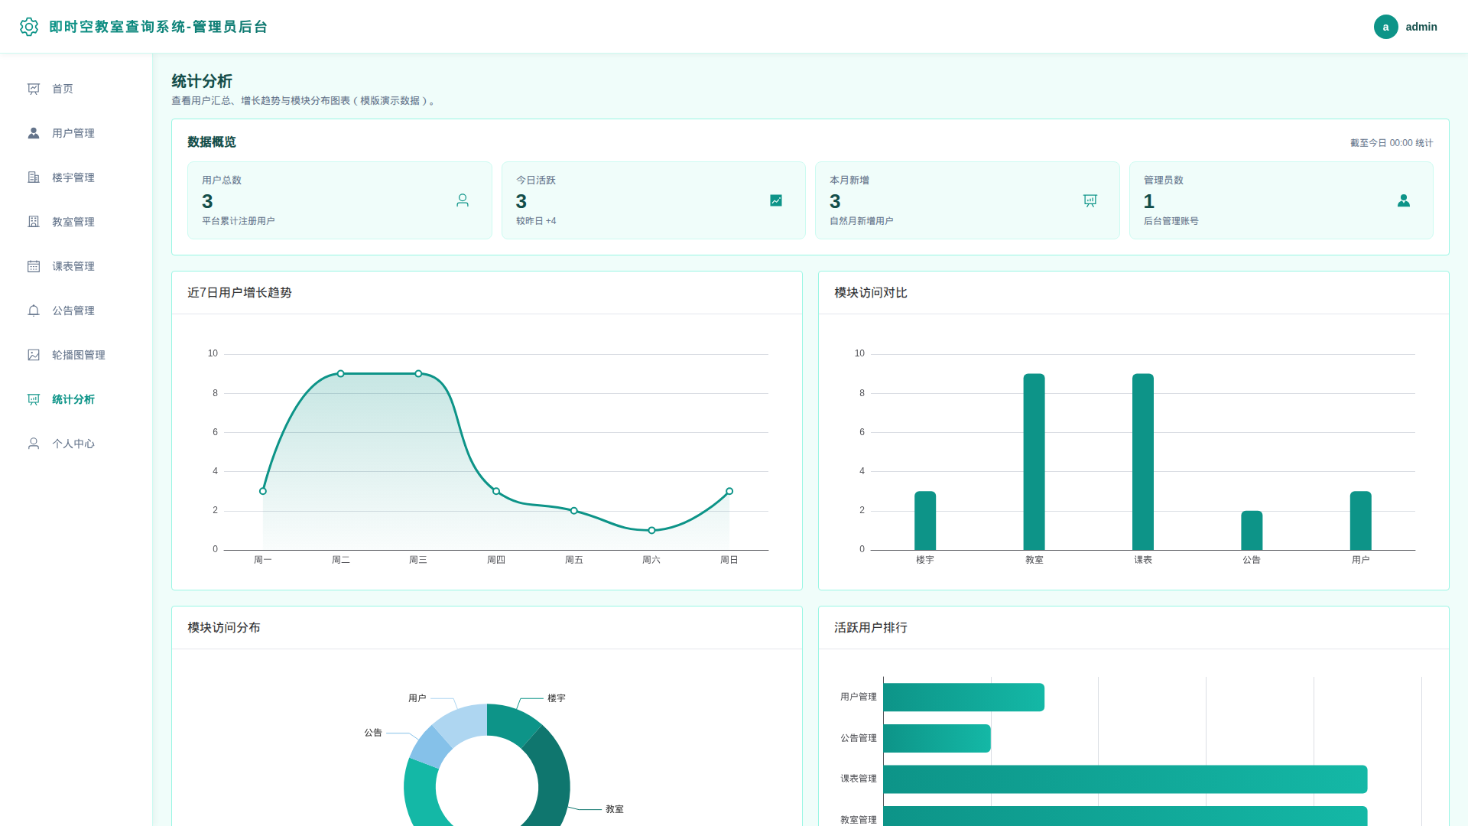Click the 教室 label on donut chart
The height and width of the screenshot is (826, 1468).
pos(615,809)
